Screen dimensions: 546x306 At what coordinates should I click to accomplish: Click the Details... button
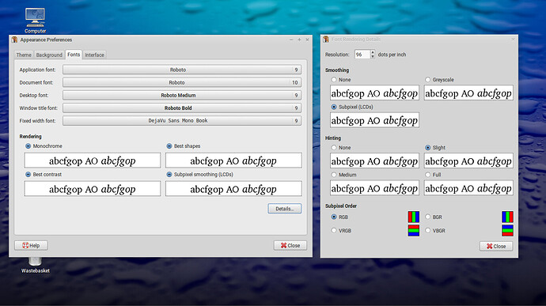coord(285,209)
